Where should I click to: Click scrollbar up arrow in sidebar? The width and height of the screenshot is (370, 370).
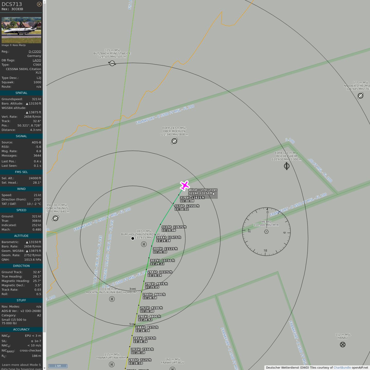pyautogui.click(x=44, y=2)
